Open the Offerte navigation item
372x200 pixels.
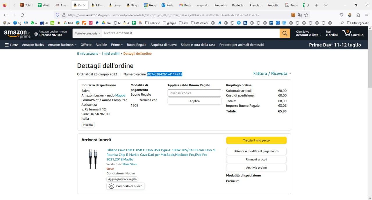(x=86, y=45)
